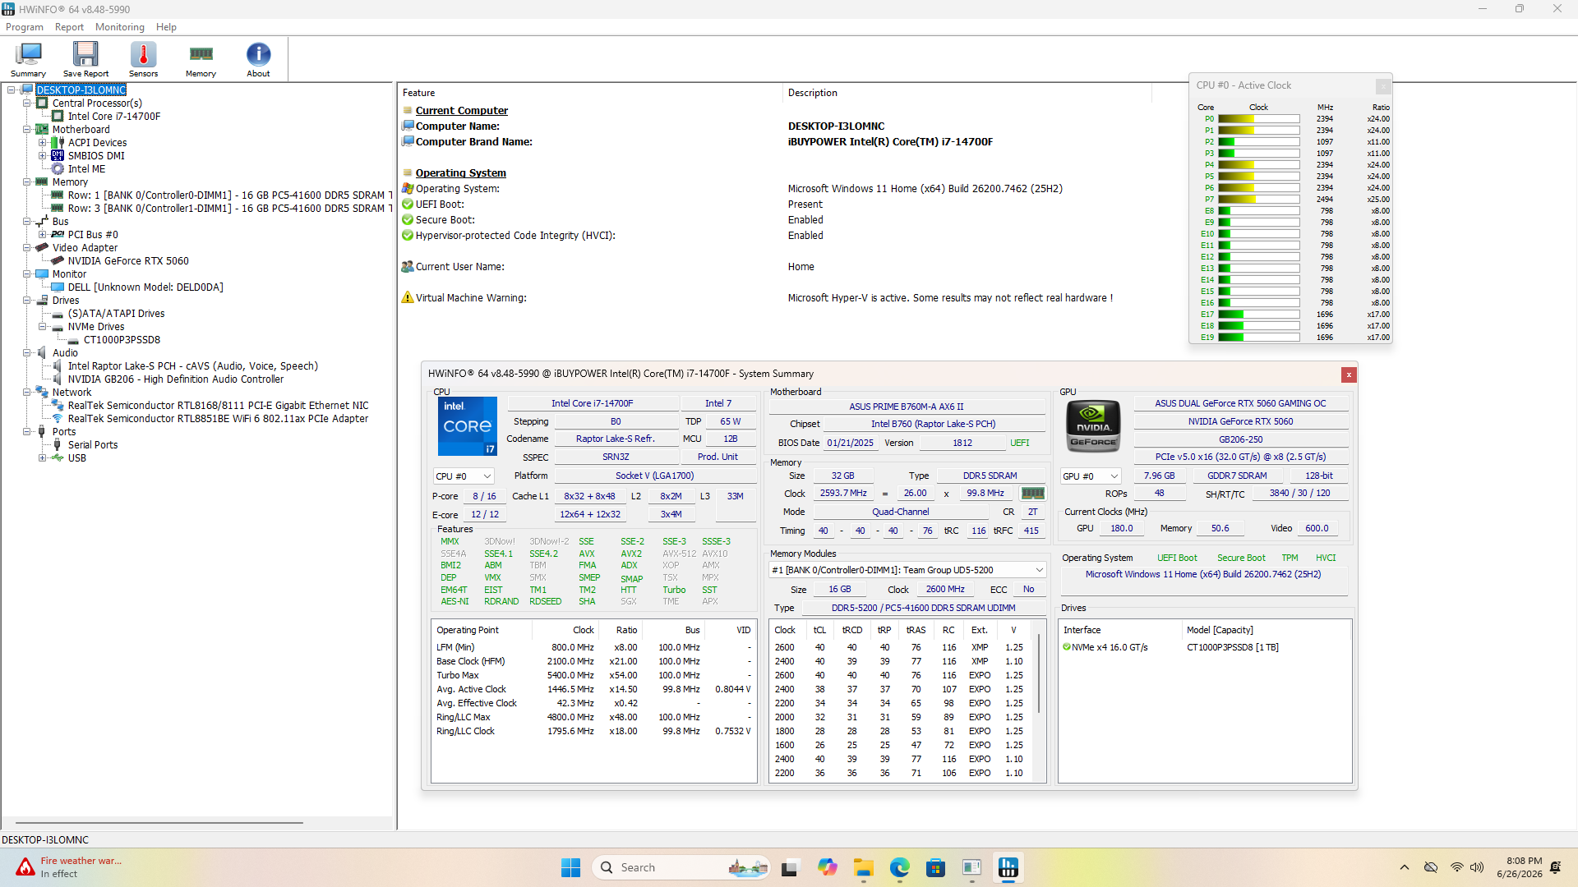Select NVIDIA GeForce RTX 5060 tree item
Viewport: 1578px width, 887px height.
point(128,261)
